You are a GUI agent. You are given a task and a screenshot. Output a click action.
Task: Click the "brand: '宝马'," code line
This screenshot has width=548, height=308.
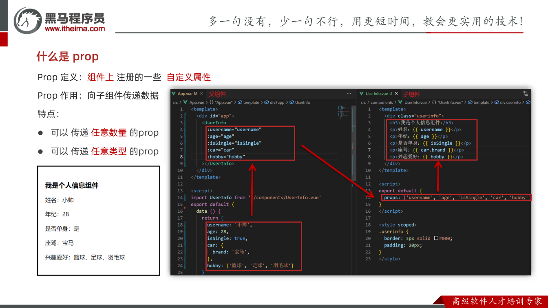(231, 252)
